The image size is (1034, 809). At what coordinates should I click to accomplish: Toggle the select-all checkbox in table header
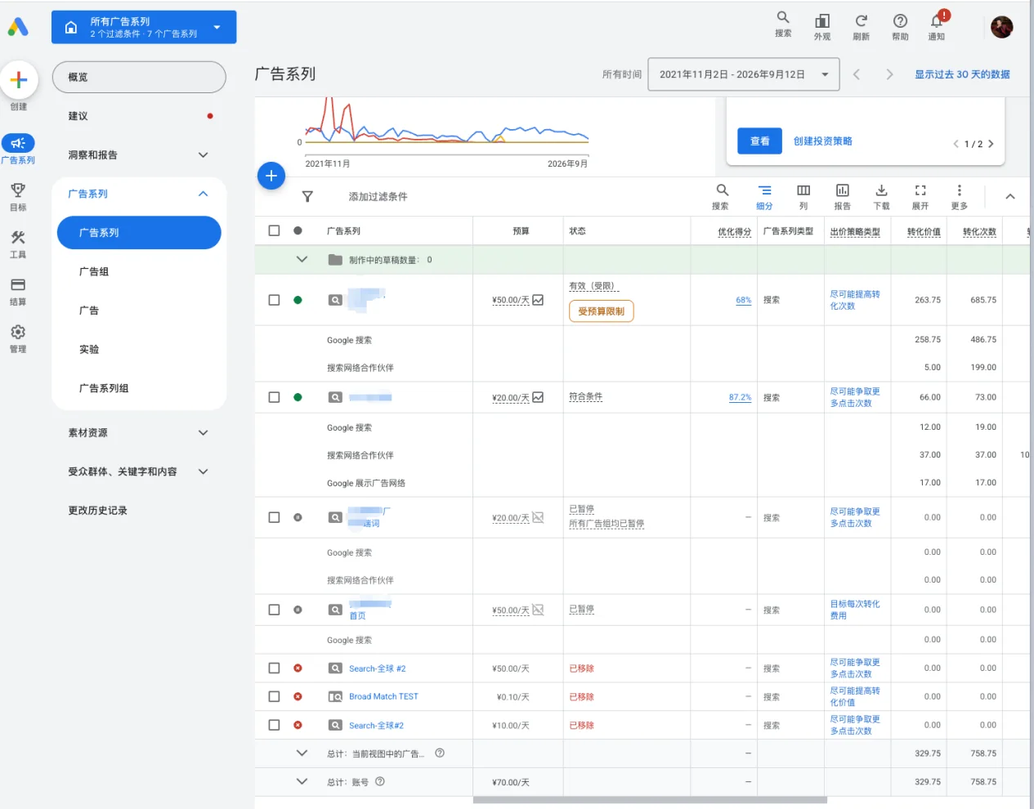[x=274, y=230]
